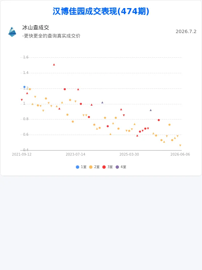Click the 2021-09-12 axis date label

[22, 154]
